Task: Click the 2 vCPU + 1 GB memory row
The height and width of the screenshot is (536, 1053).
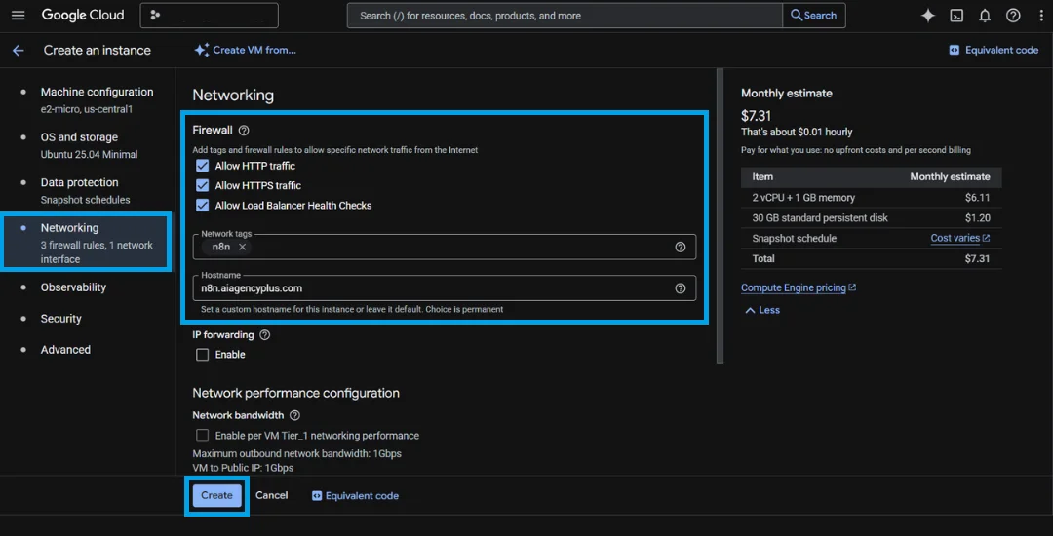Action: coord(871,198)
